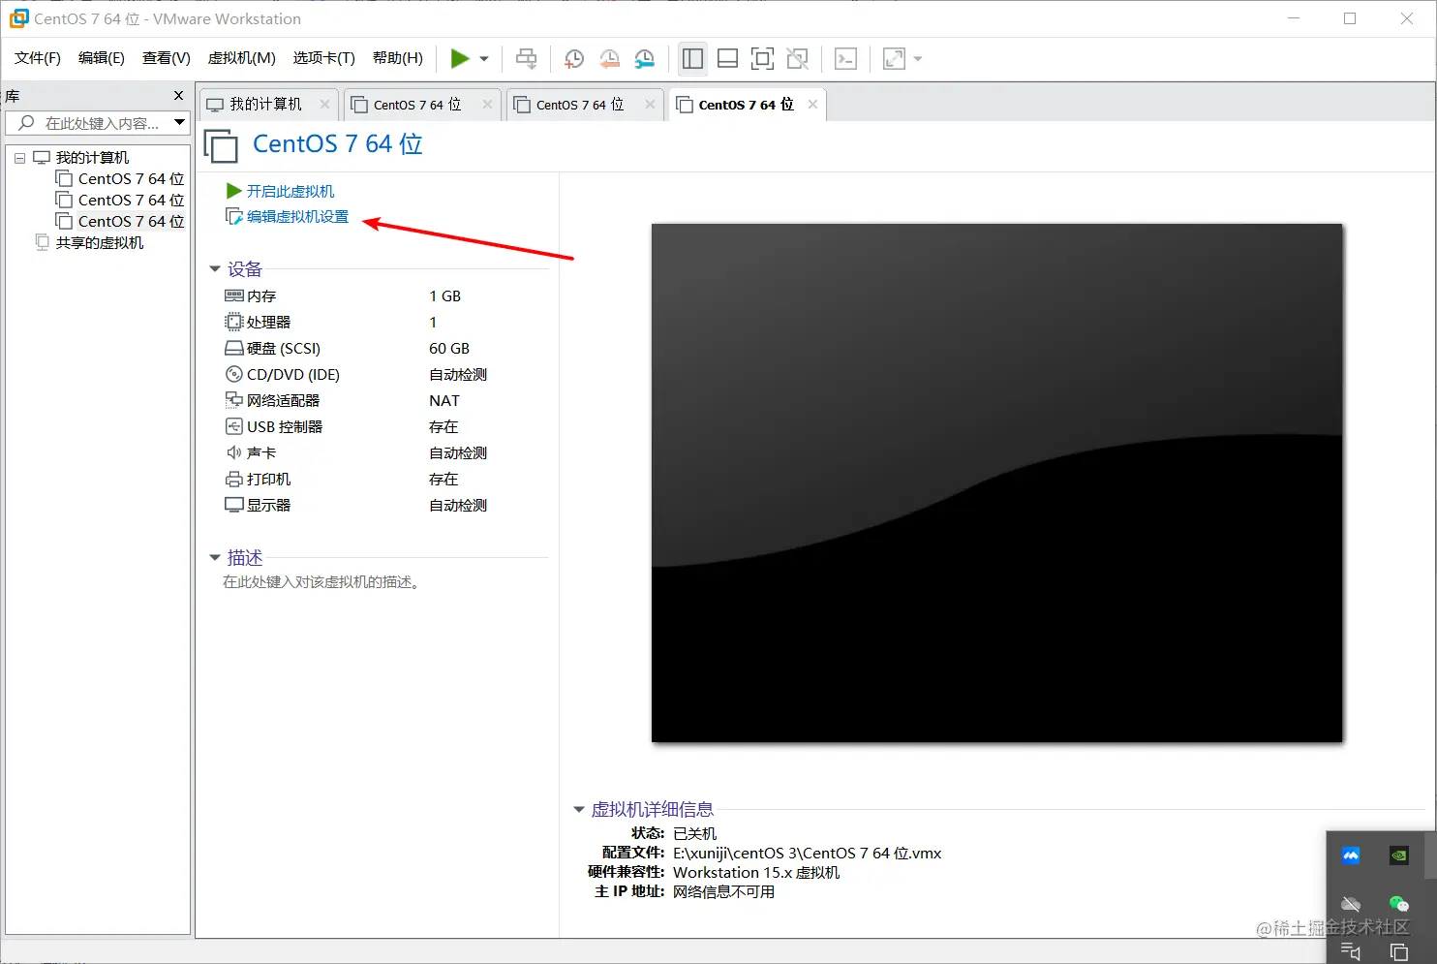
Task: Click the 开启此虚拟机 link
Action: pyautogui.click(x=290, y=191)
